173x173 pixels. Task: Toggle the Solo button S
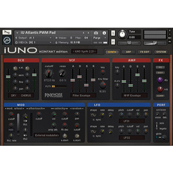[x=113, y=33]
